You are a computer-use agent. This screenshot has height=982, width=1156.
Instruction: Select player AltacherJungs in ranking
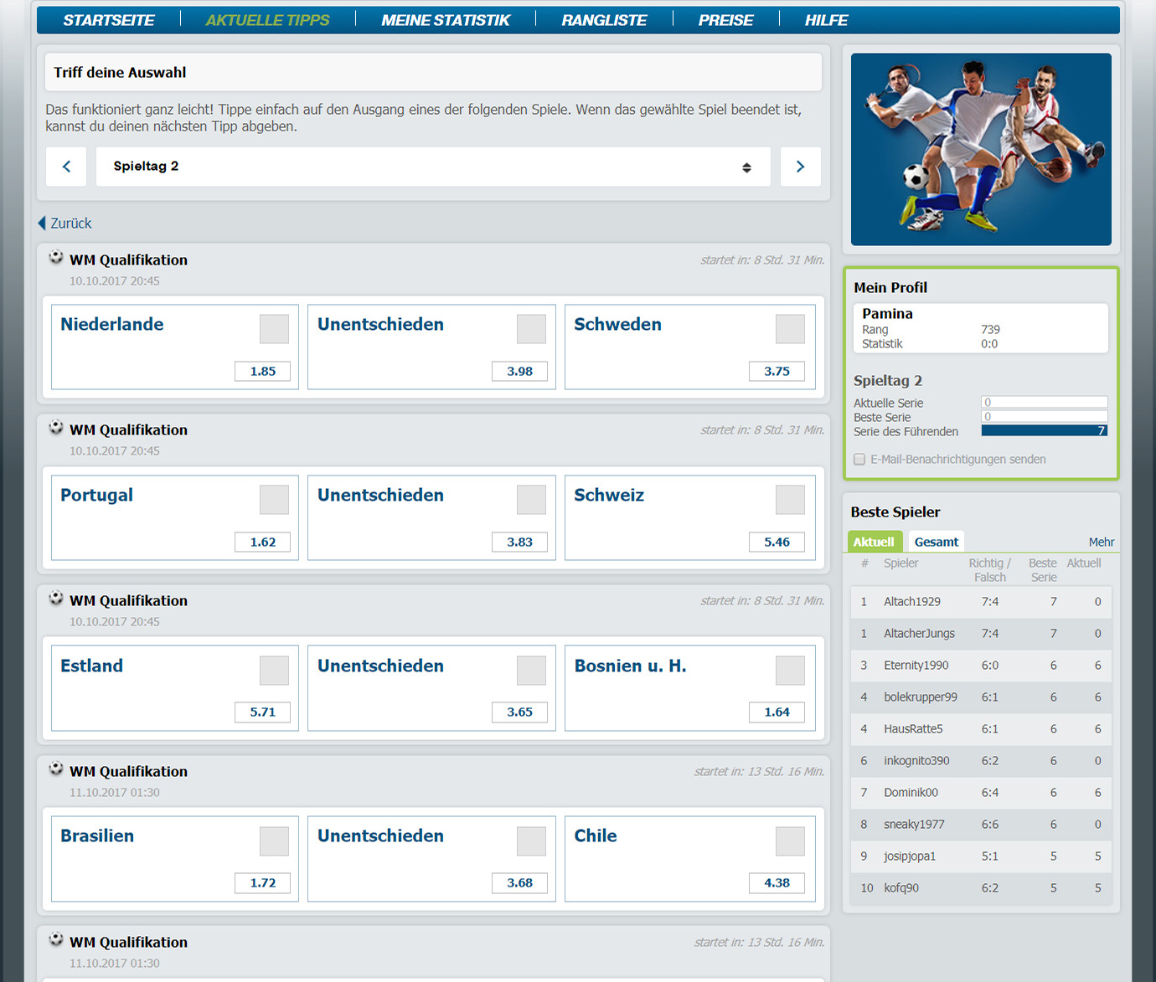point(919,634)
